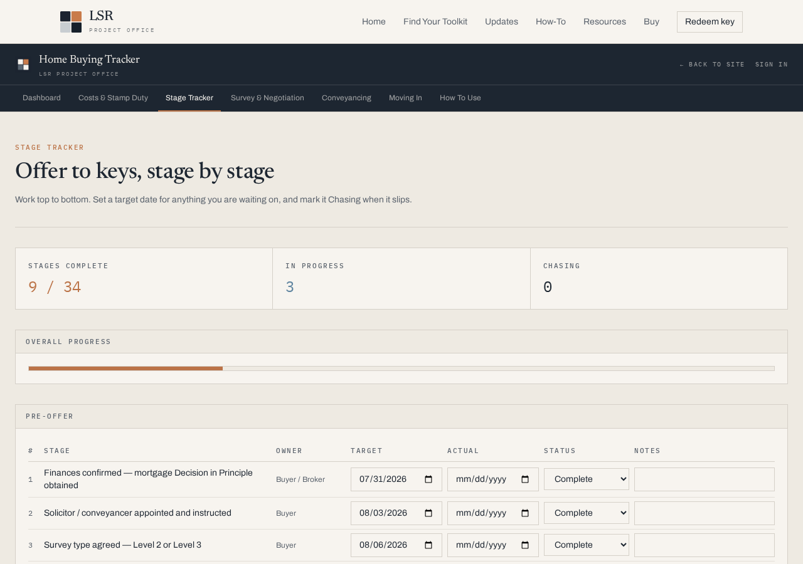Open status dropdown for Finances confirmed stage
803x564 pixels.
pyautogui.click(x=587, y=479)
